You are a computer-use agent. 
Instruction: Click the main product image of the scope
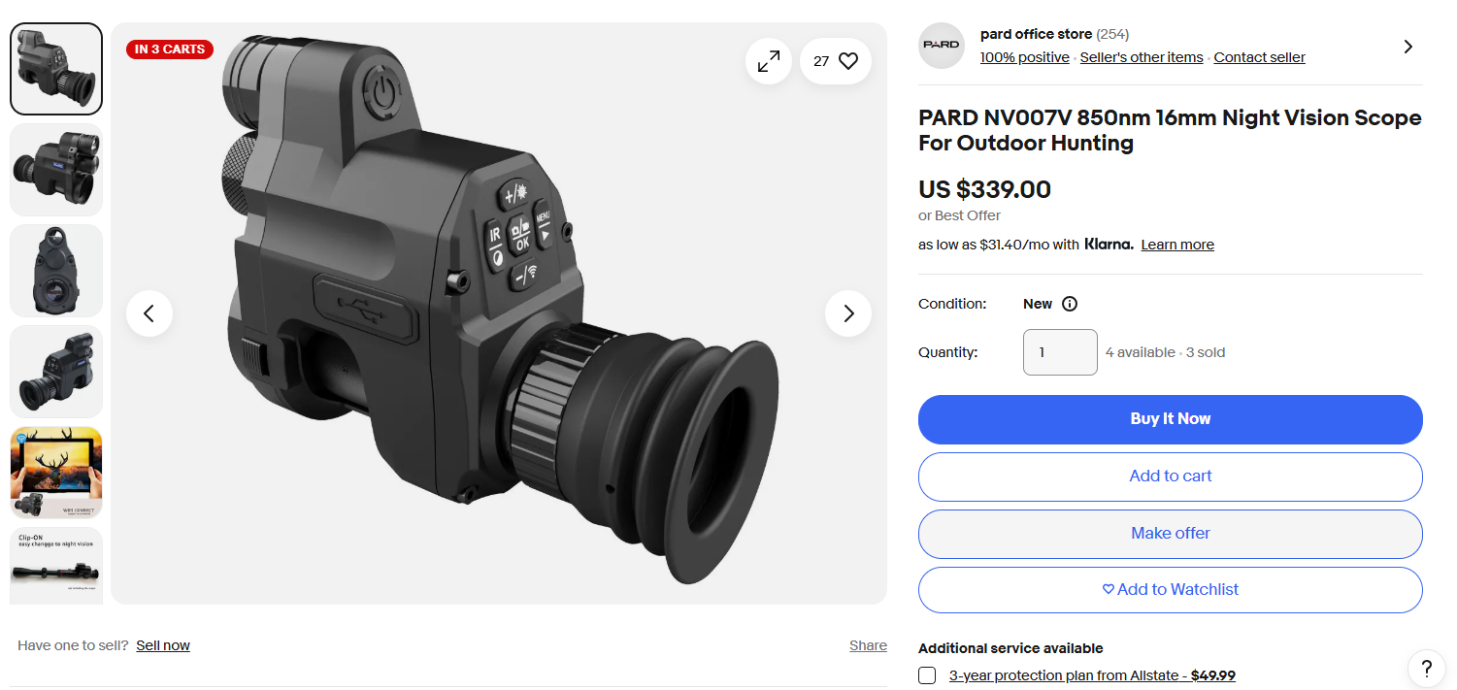499,313
